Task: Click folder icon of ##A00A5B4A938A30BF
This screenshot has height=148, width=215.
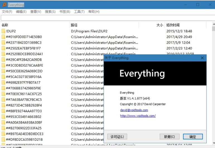Action: click(3, 122)
